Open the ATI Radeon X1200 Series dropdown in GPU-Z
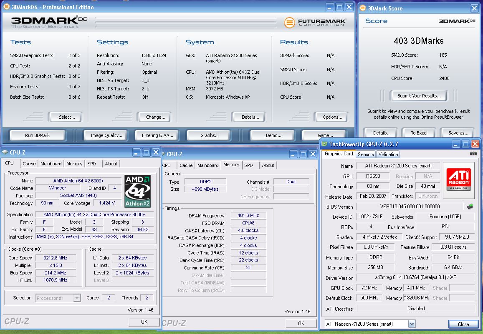The image size is (483, 334). pyautogui.click(x=412, y=324)
